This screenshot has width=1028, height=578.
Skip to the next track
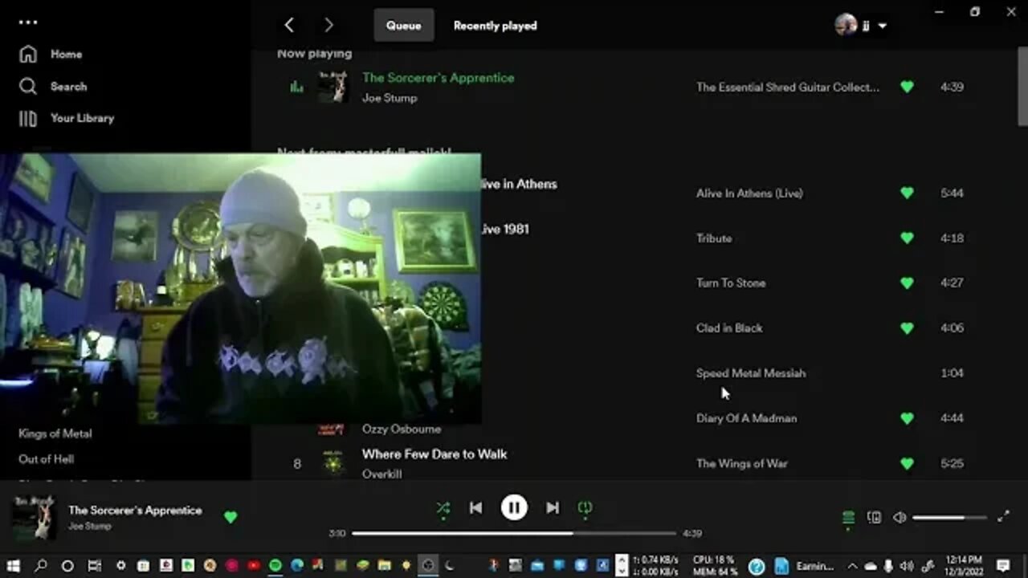point(553,507)
